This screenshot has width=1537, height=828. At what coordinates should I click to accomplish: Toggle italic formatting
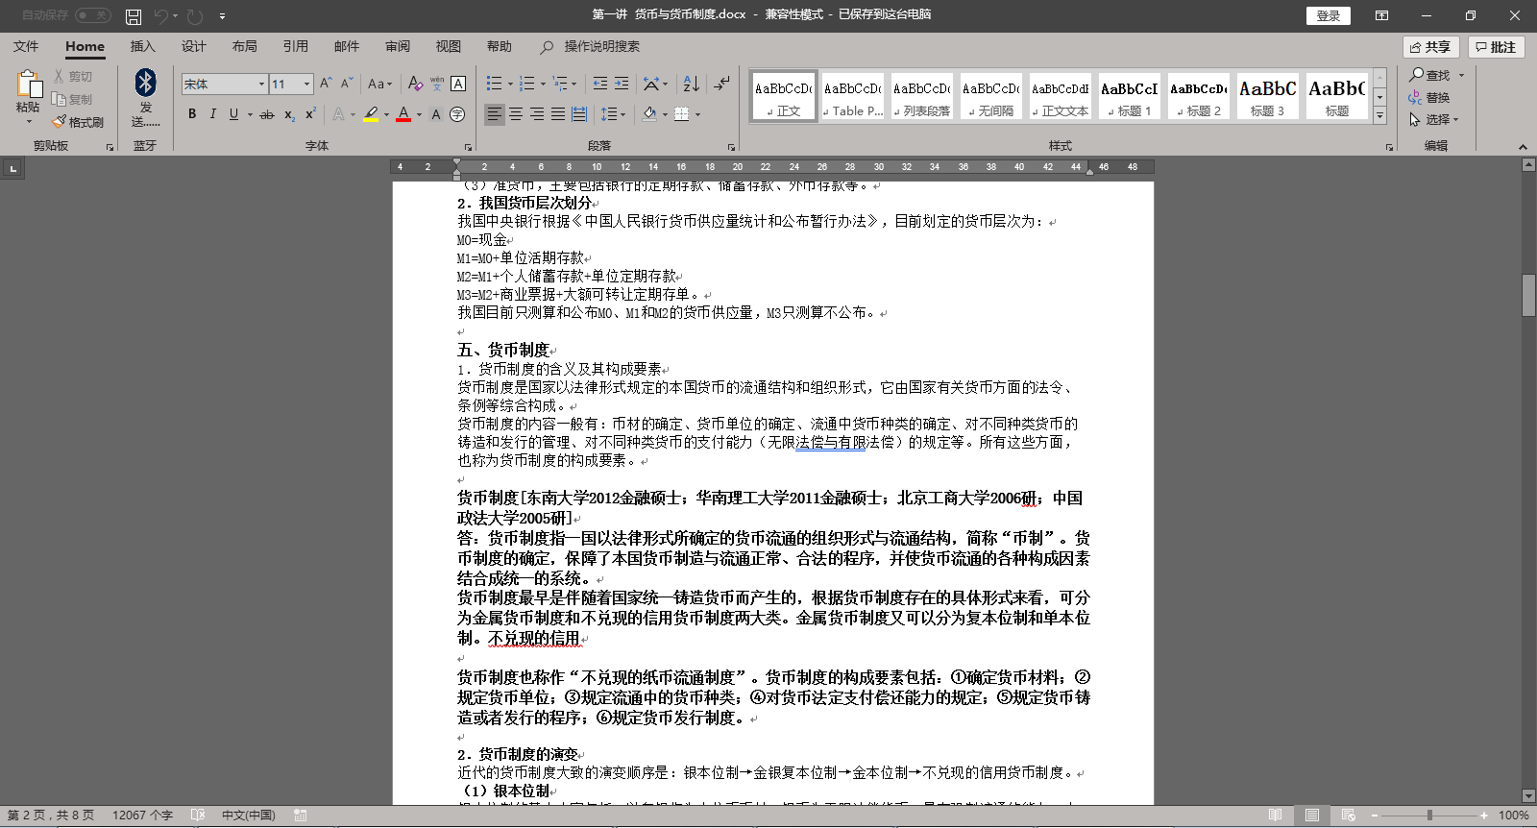pos(212,114)
